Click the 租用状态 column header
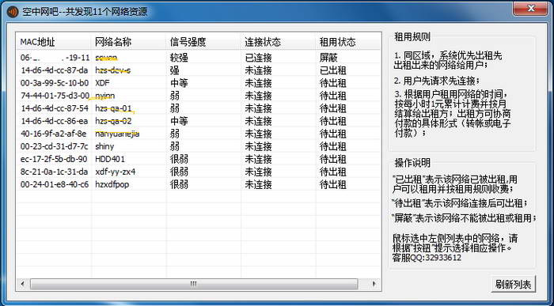 click(348, 42)
